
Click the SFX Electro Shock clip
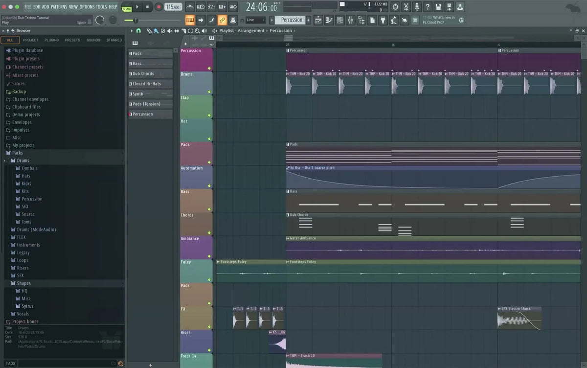click(519, 318)
